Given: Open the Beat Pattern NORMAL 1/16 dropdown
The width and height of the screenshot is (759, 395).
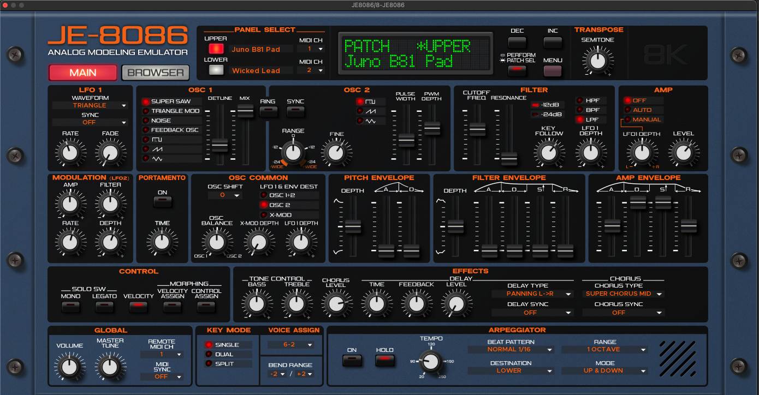Looking at the screenshot, I should [511, 349].
